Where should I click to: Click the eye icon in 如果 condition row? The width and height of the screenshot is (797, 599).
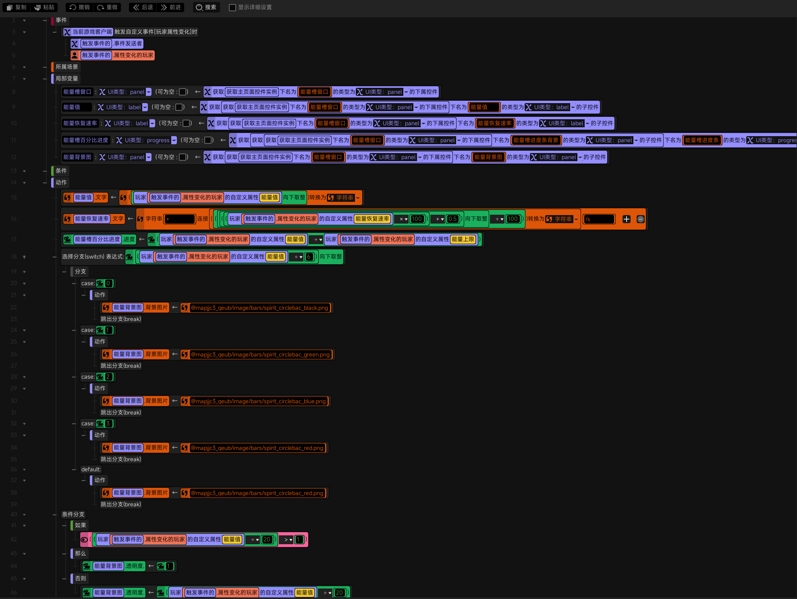point(84,540)
